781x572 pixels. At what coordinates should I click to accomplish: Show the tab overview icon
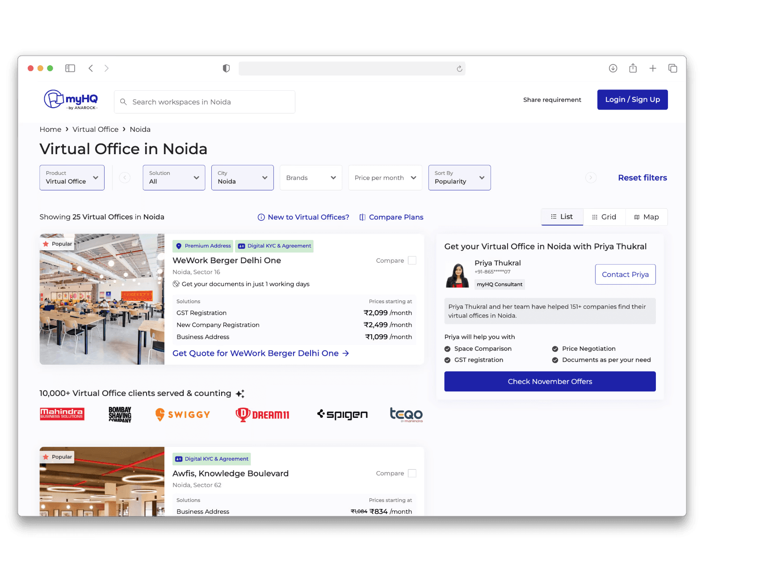pyautogui.click(x=673, y=68)
